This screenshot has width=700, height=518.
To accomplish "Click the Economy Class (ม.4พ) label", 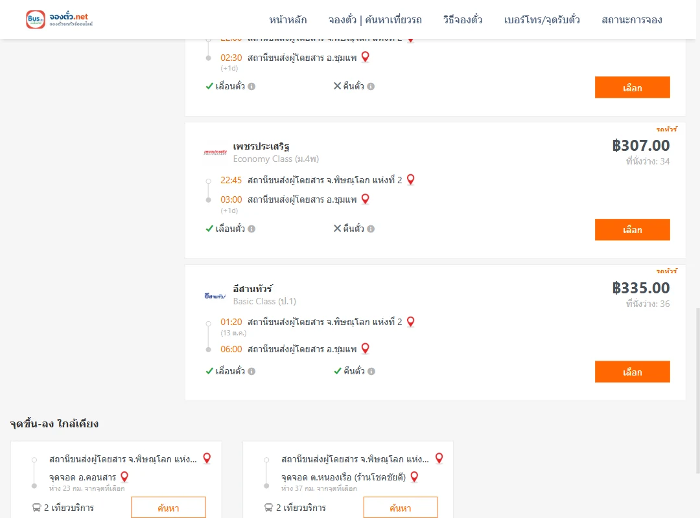I will [276, 159].
